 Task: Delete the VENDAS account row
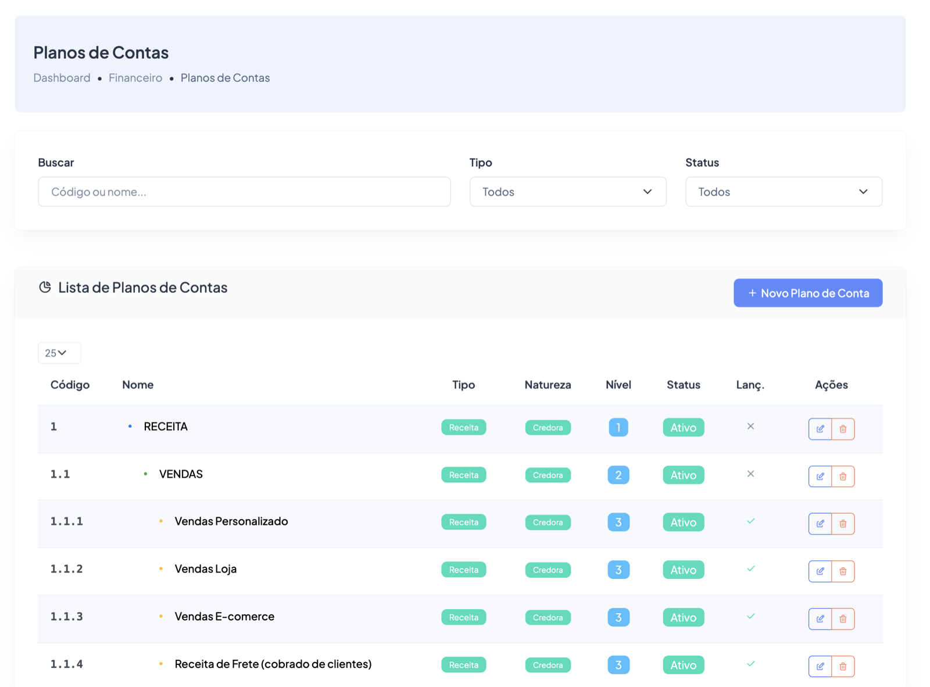point(843,477)
